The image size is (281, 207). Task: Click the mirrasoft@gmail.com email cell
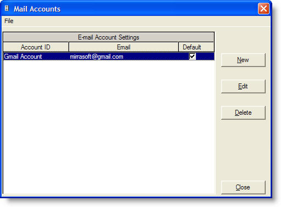[x=123, y=57]
